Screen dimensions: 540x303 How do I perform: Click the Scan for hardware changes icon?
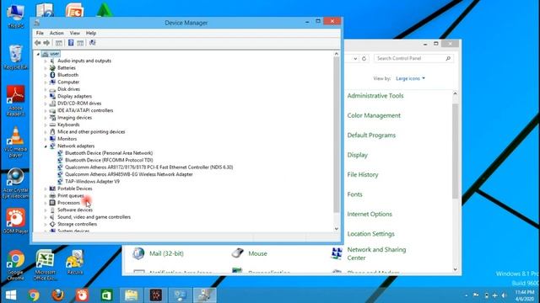[92, 43]
